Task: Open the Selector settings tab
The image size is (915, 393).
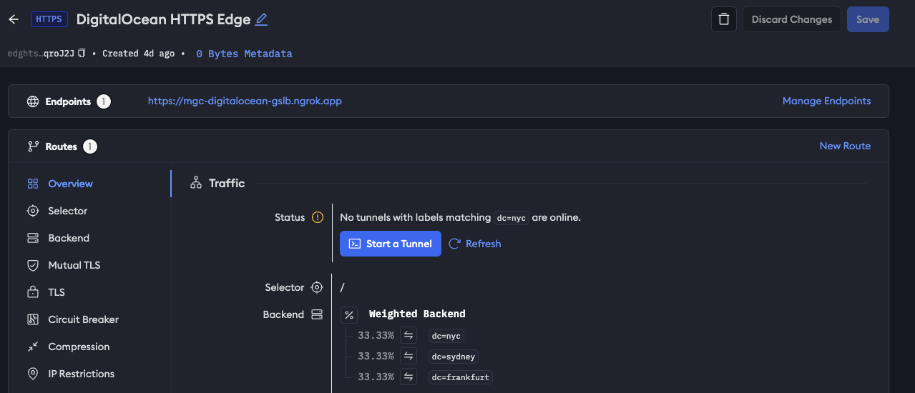Action: tap(67, 211)
